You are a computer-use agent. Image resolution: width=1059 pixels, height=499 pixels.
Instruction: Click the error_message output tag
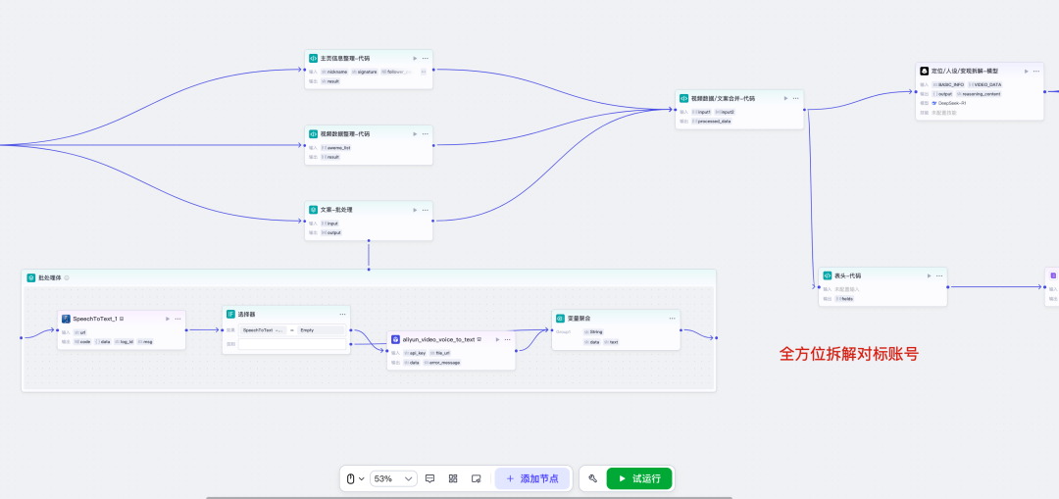pyautogui.click(x=441, y=363)
